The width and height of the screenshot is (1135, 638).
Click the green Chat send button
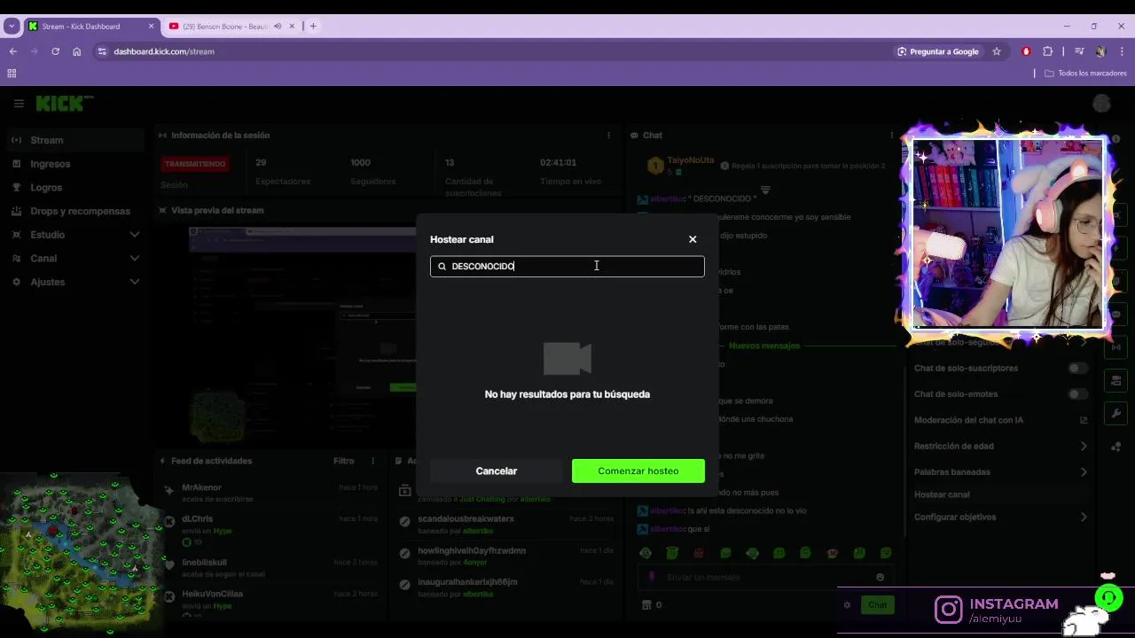[x=877, y=605]
